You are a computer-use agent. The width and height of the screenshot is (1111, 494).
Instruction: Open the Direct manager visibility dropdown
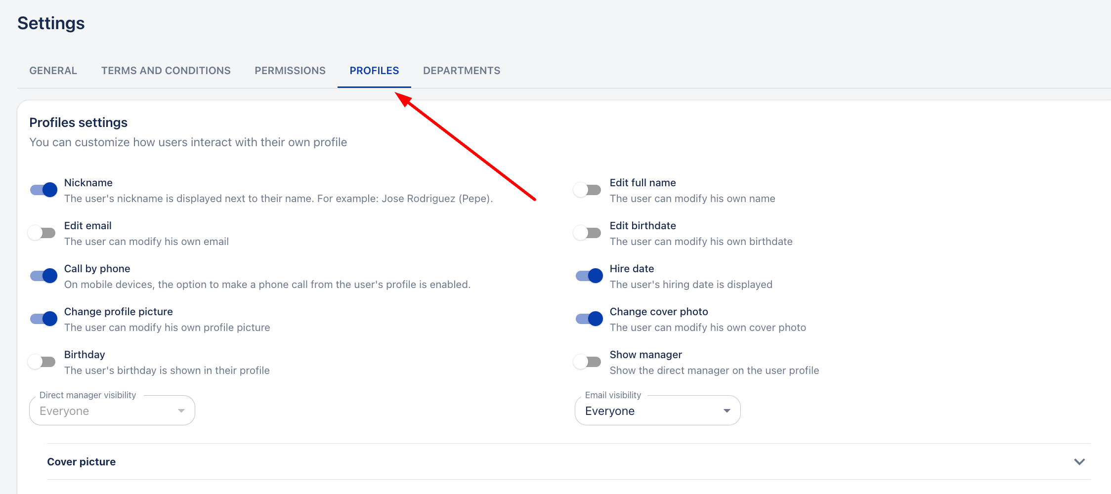click(x=111, y=410)
